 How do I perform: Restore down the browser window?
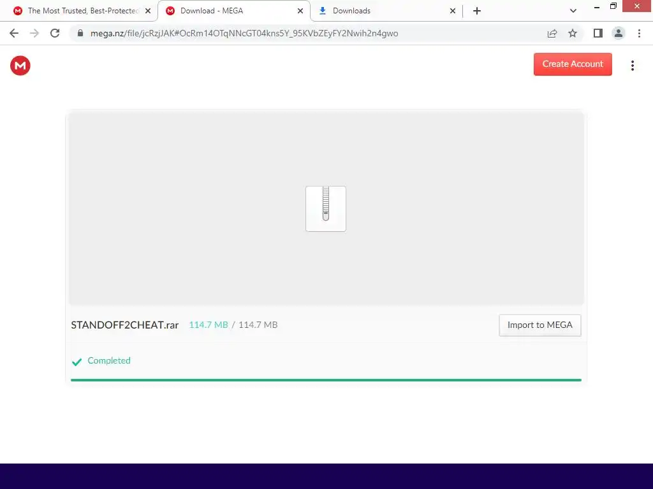[x=613, y=6]
